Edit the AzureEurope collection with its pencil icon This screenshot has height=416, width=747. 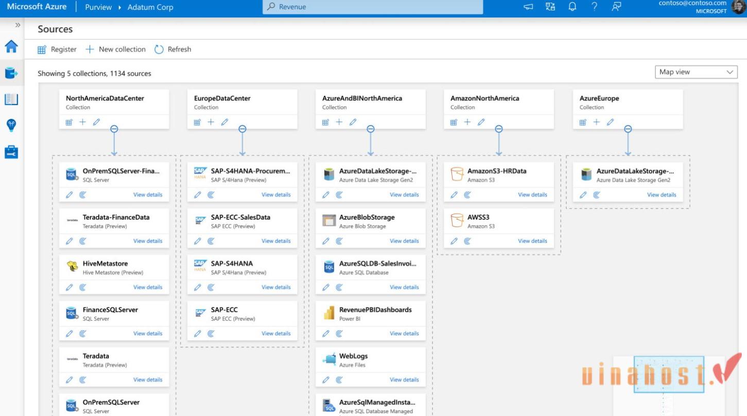[x=610, y=122]
